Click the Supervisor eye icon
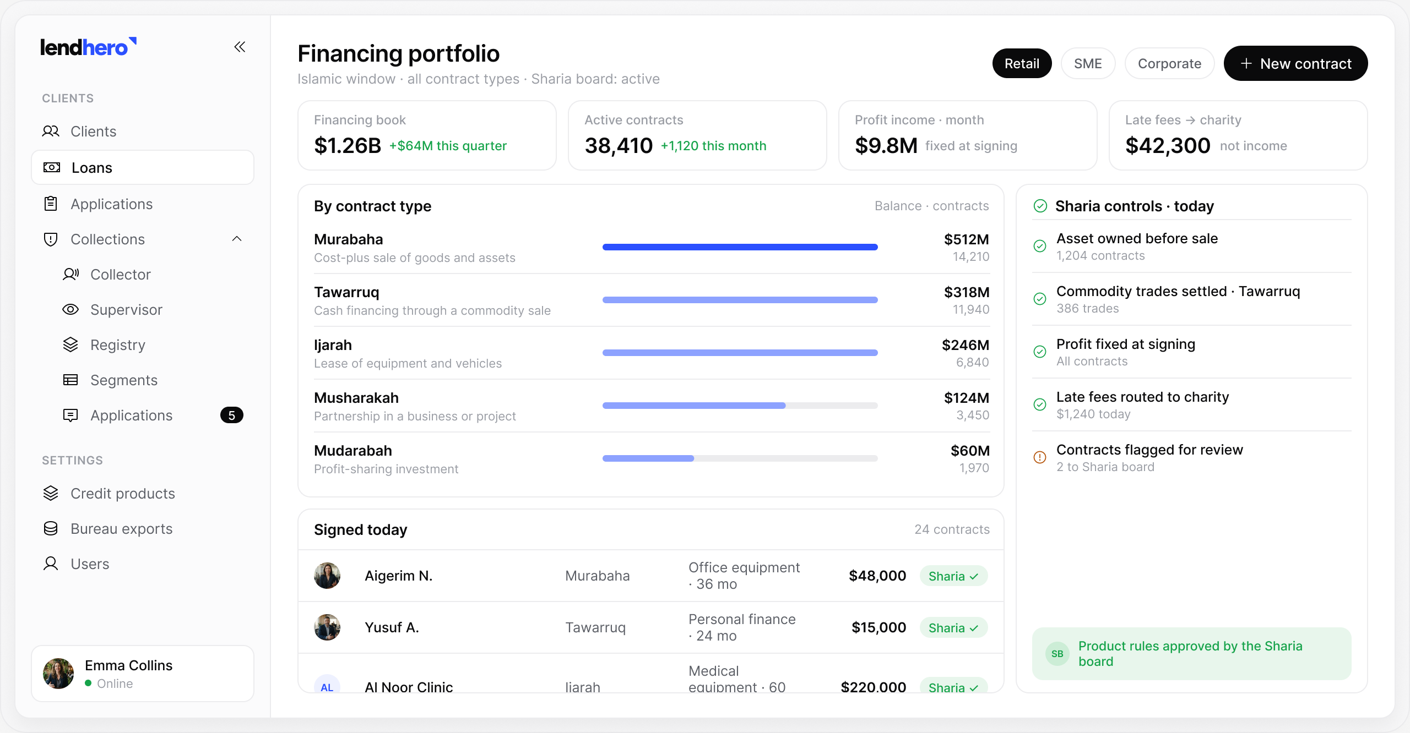This screenshot has height=733, width=1410. 70,309
